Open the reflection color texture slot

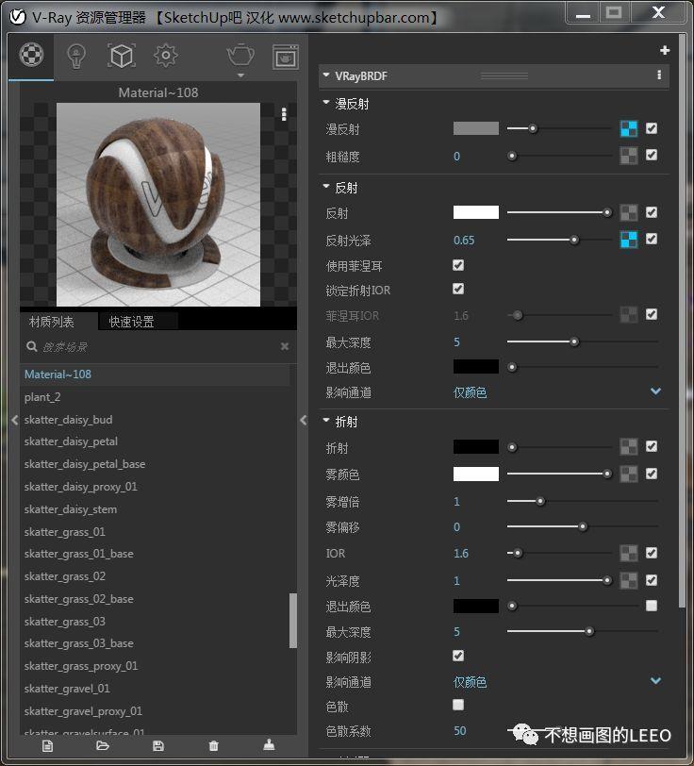pyautogui.click(x=629, y=212)
